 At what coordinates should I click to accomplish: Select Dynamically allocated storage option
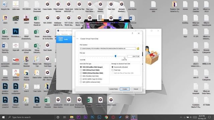pos(120,67)
